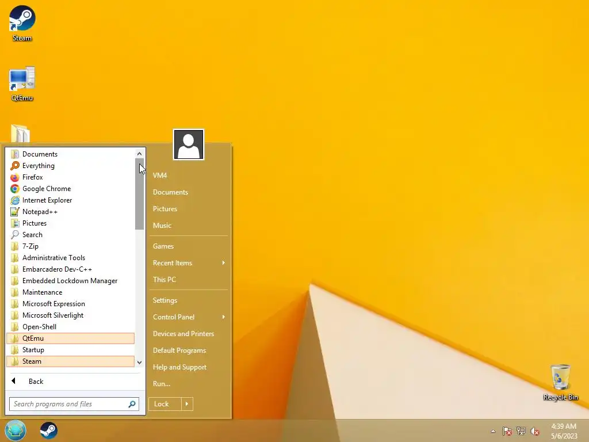Open shutdown options arrow next to Lock

[x=187, y=404]
